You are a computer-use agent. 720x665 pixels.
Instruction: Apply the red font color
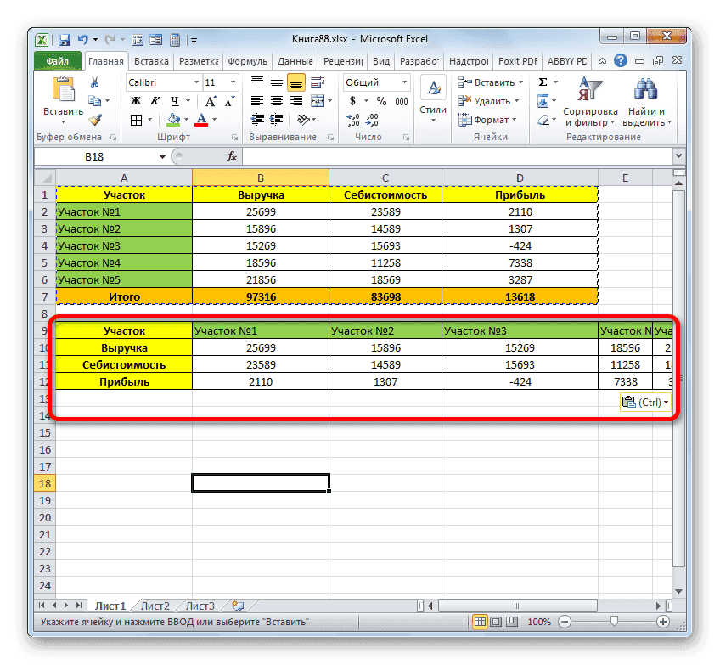200,119
